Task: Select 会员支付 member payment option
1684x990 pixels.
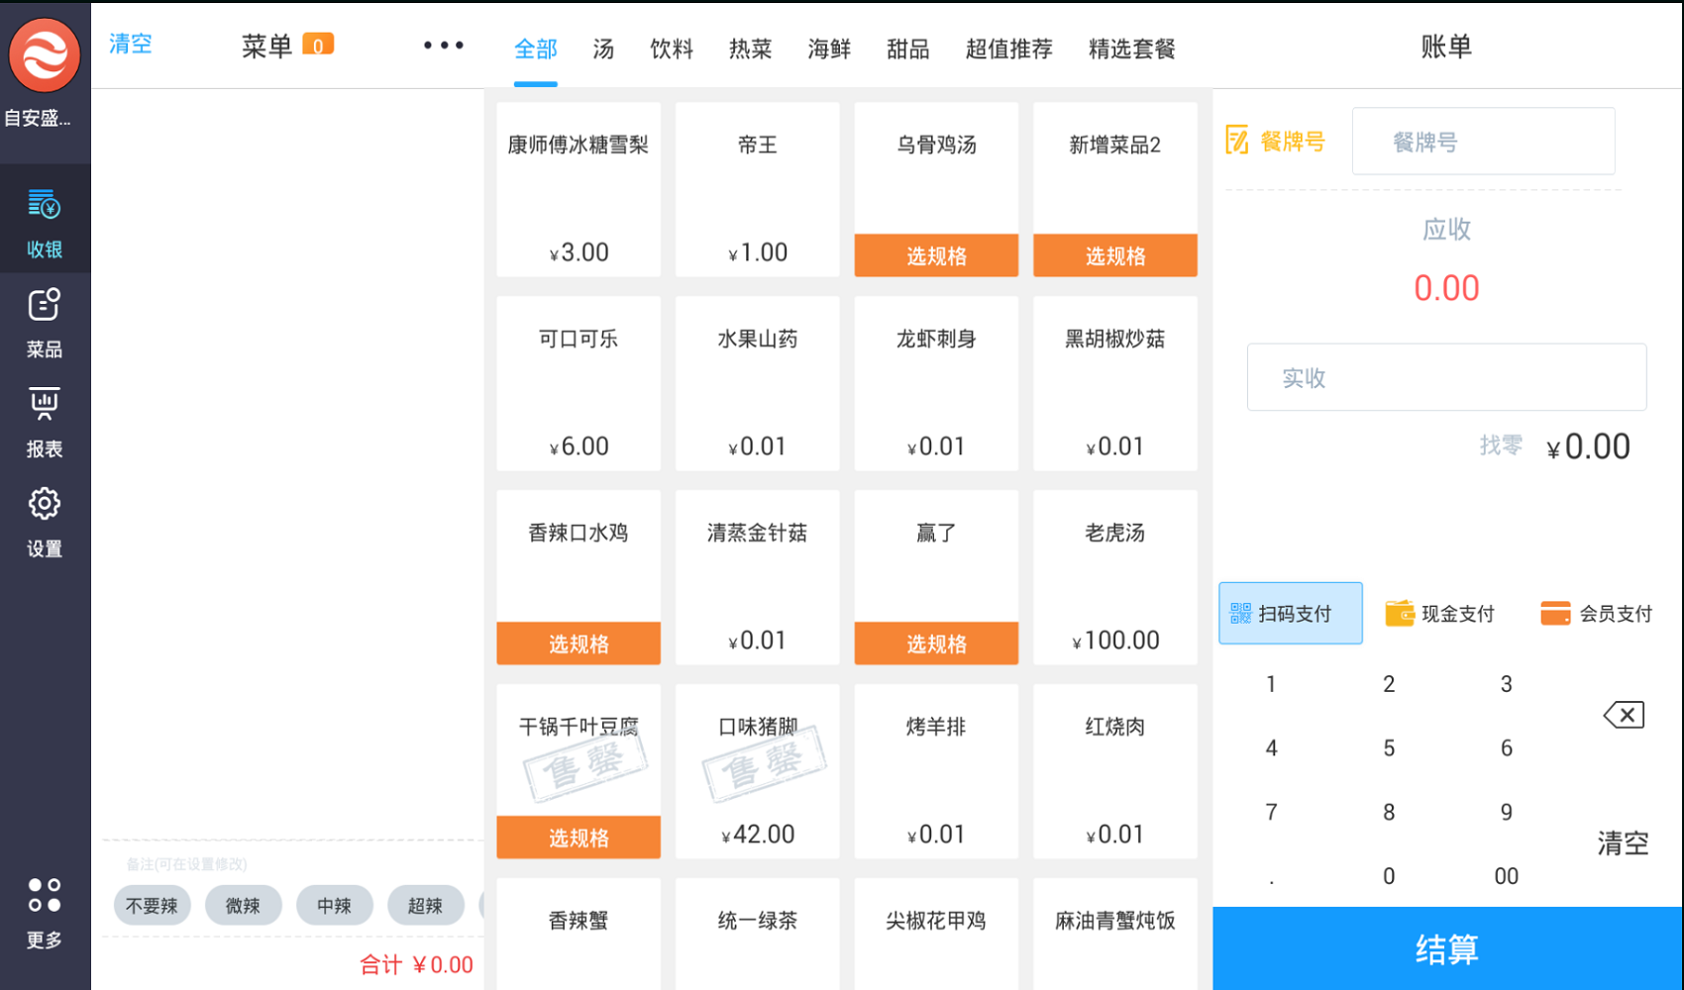Action: tap(1596, 614)
